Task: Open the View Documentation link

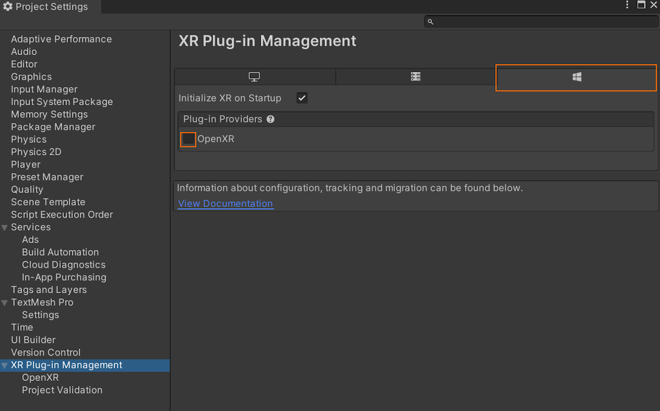Action: click(x=225, y=204)
